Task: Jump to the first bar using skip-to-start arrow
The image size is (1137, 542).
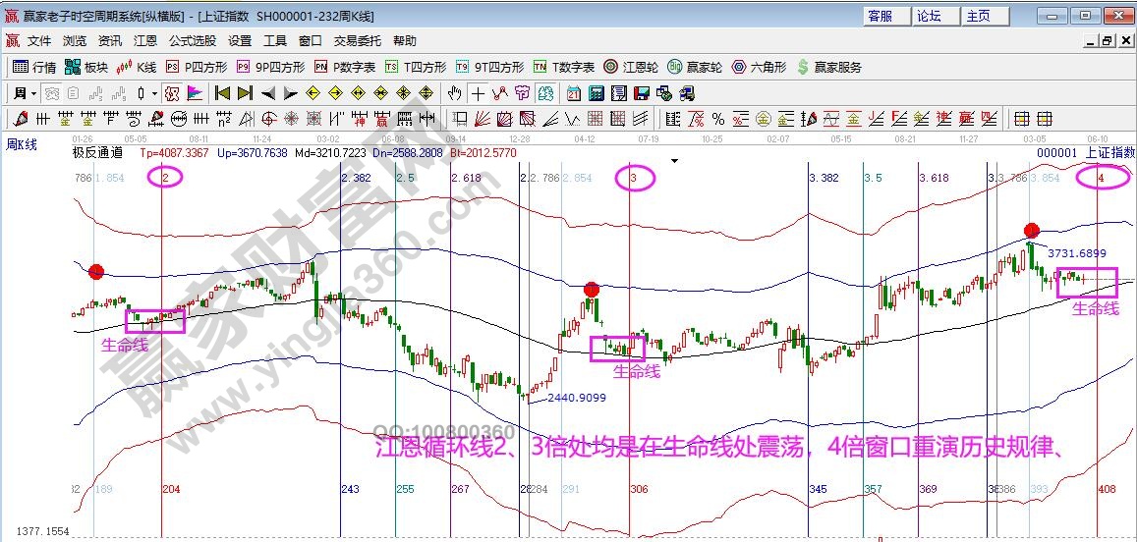Action: (222, 93)
